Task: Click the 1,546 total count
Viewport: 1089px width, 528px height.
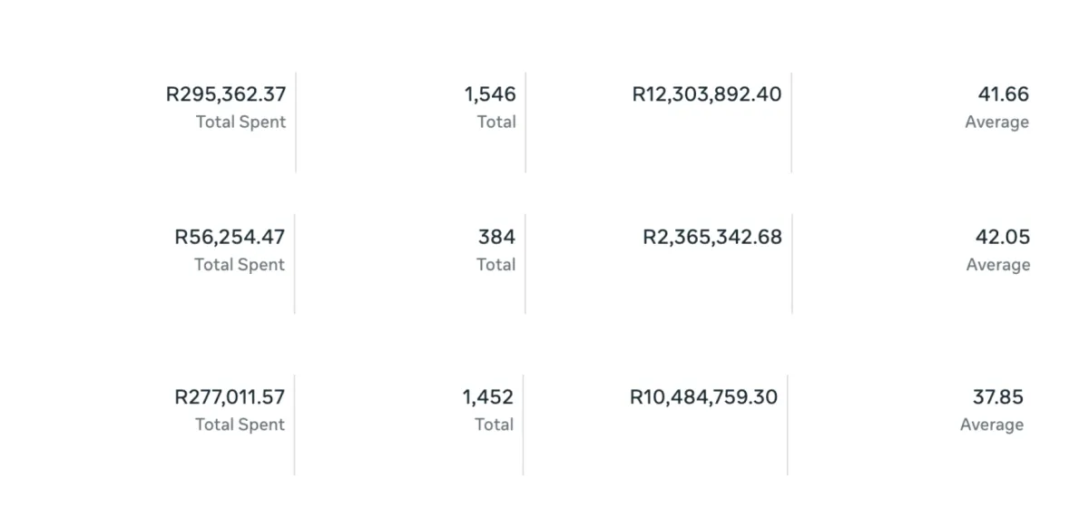Action: [490, 94]
